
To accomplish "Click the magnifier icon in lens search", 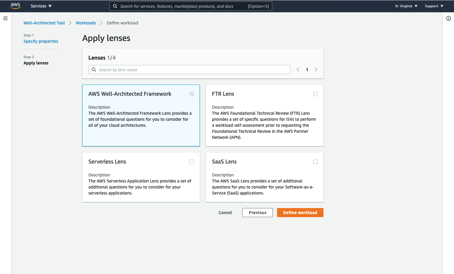I will (94, 70).
